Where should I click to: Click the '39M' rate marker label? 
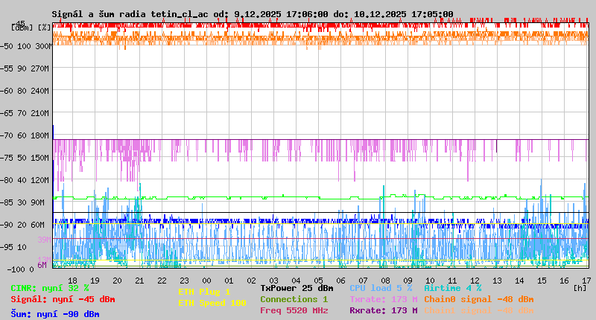point(44,240)
